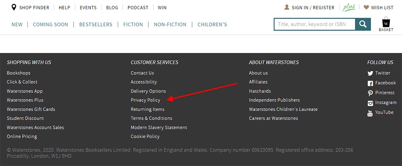Click the Basket label text
Viewport: 402px width, 166px height.
pyautogui.click(x=386, y=30)
